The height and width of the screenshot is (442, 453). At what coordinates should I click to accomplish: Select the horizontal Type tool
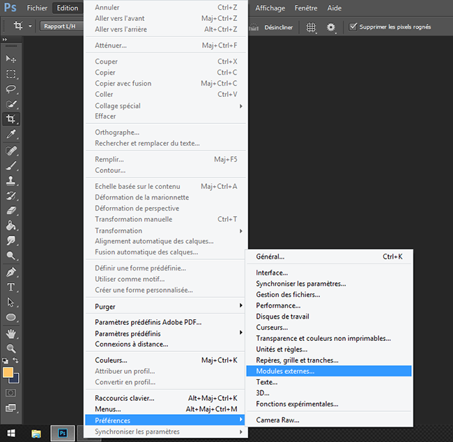pyautogui.click(x=11, y=287)
